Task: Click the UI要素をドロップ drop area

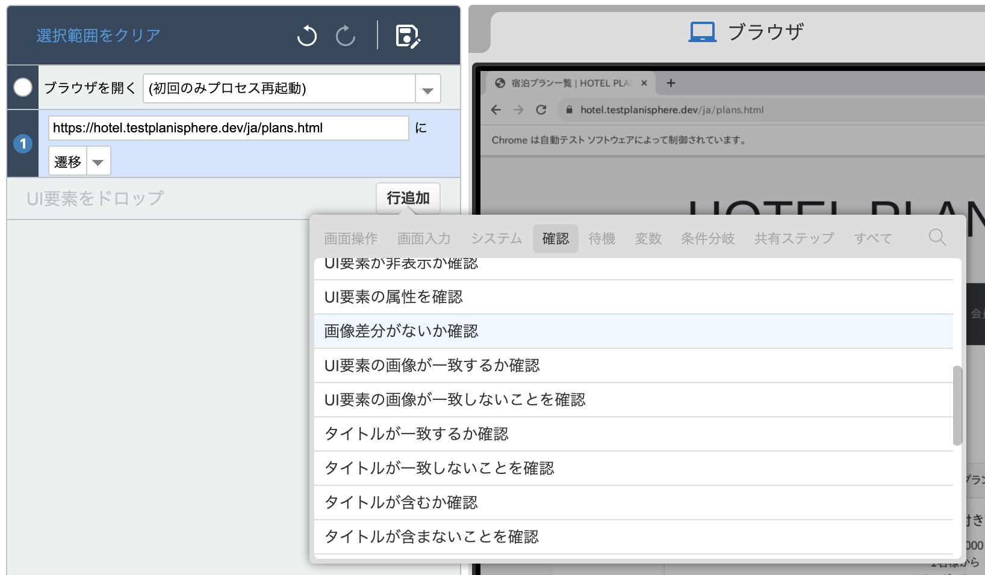Action: [95, 198]
